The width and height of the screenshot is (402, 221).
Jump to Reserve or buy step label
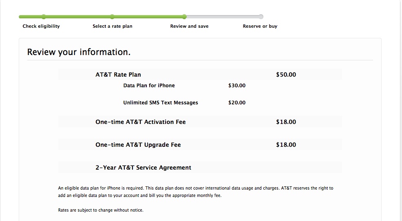coord(260,26)
